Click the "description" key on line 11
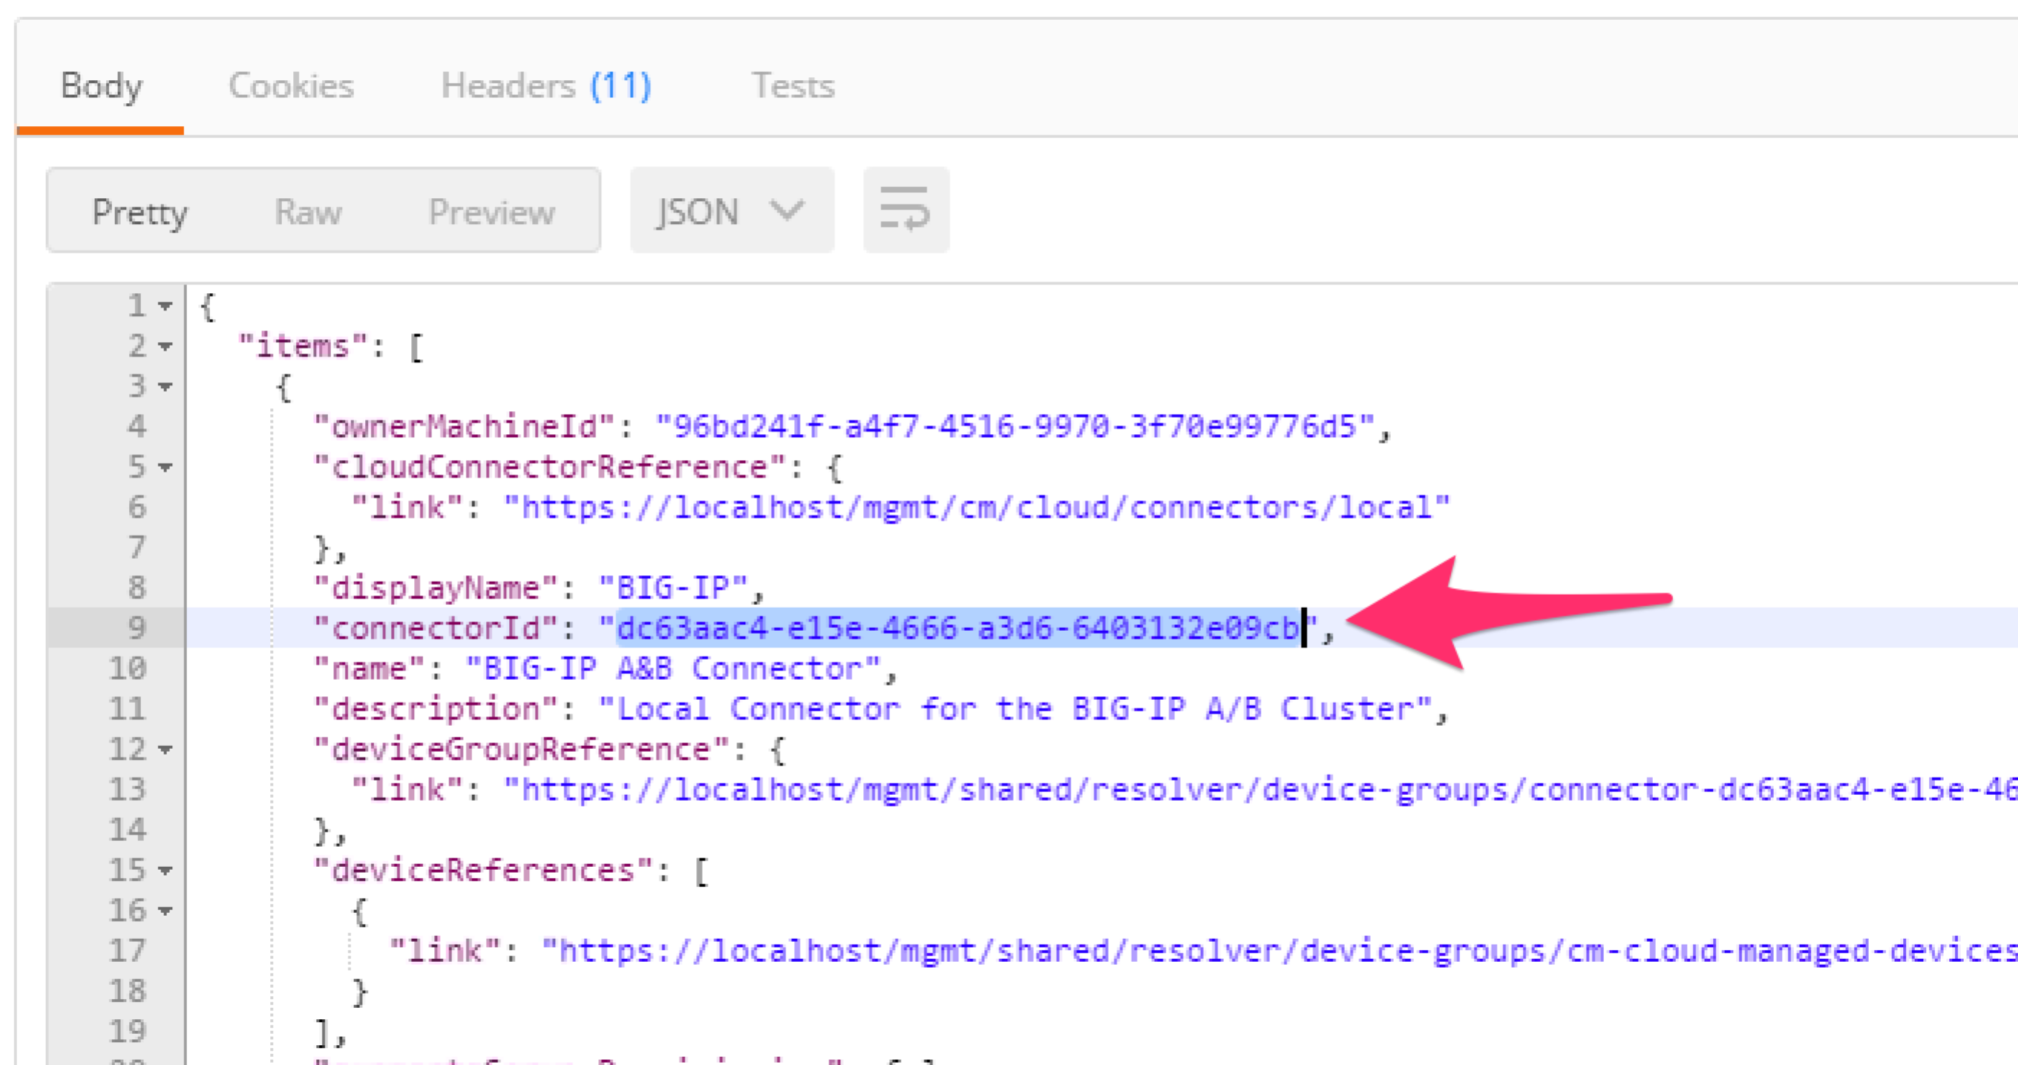2018x1065 pixels. 435,709
